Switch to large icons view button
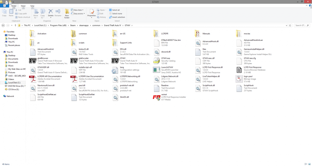312x166 pixels. pos(310,164)
